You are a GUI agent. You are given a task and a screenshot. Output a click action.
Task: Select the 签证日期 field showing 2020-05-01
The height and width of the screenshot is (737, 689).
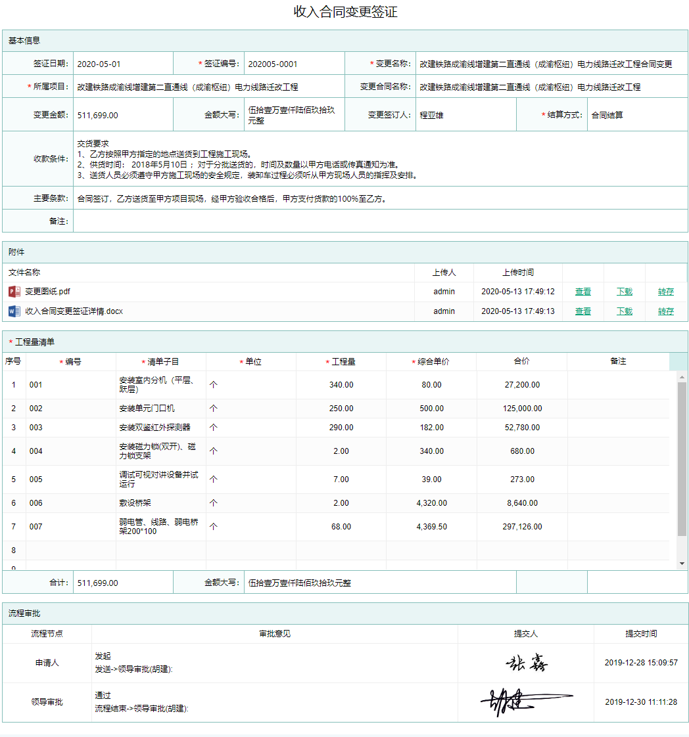click(x=123, y=64)
